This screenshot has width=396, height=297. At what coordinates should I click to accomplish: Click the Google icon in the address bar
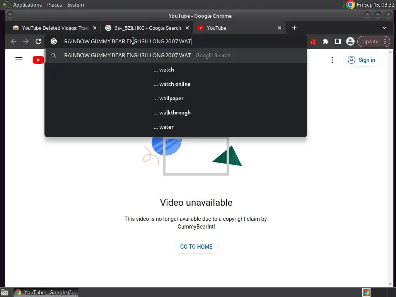[53, 41]
